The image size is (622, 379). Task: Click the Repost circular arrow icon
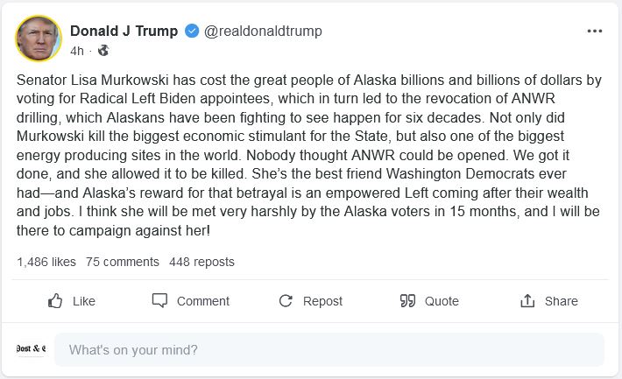[x=286, y=301]
